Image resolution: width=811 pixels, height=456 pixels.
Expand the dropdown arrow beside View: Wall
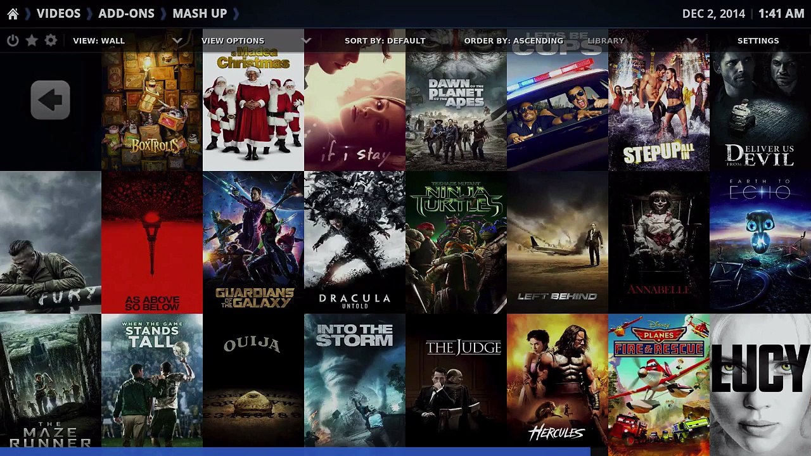pyautogui.click(x=177, y=41)
